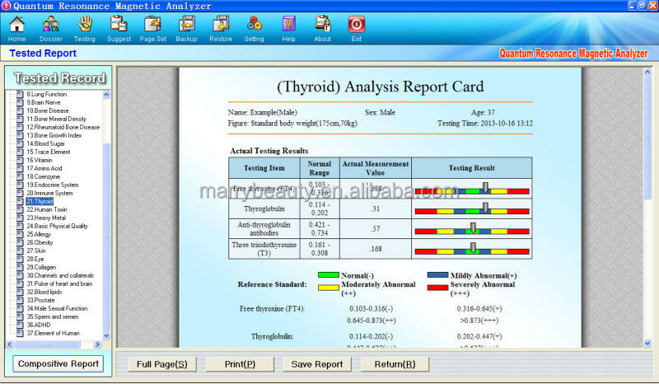Click the Three triiodothyronine (T3) result bar
Viewport: 659px width, 384px height.
point(472,251)
